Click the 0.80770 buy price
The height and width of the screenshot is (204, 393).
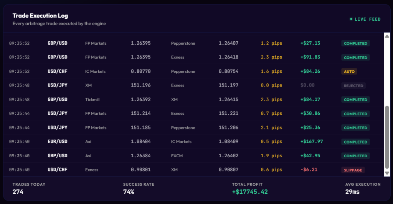pos(140,71)
